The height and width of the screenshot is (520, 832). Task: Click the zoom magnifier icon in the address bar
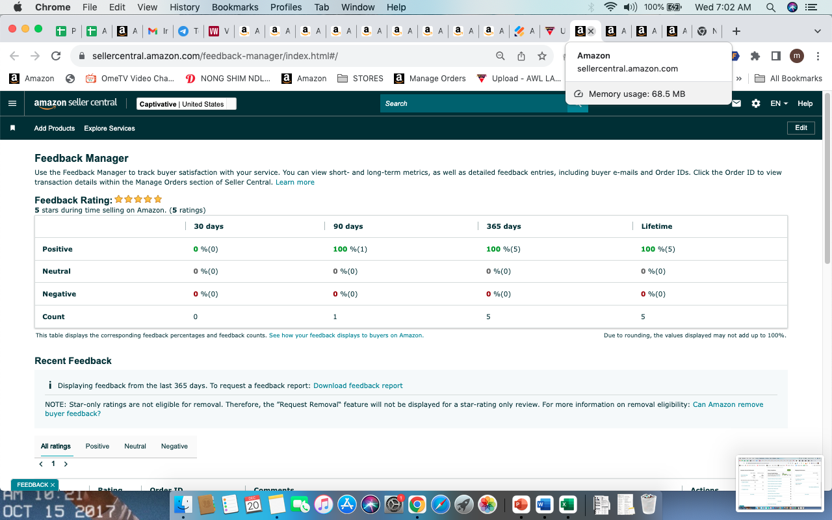(500, 56)
